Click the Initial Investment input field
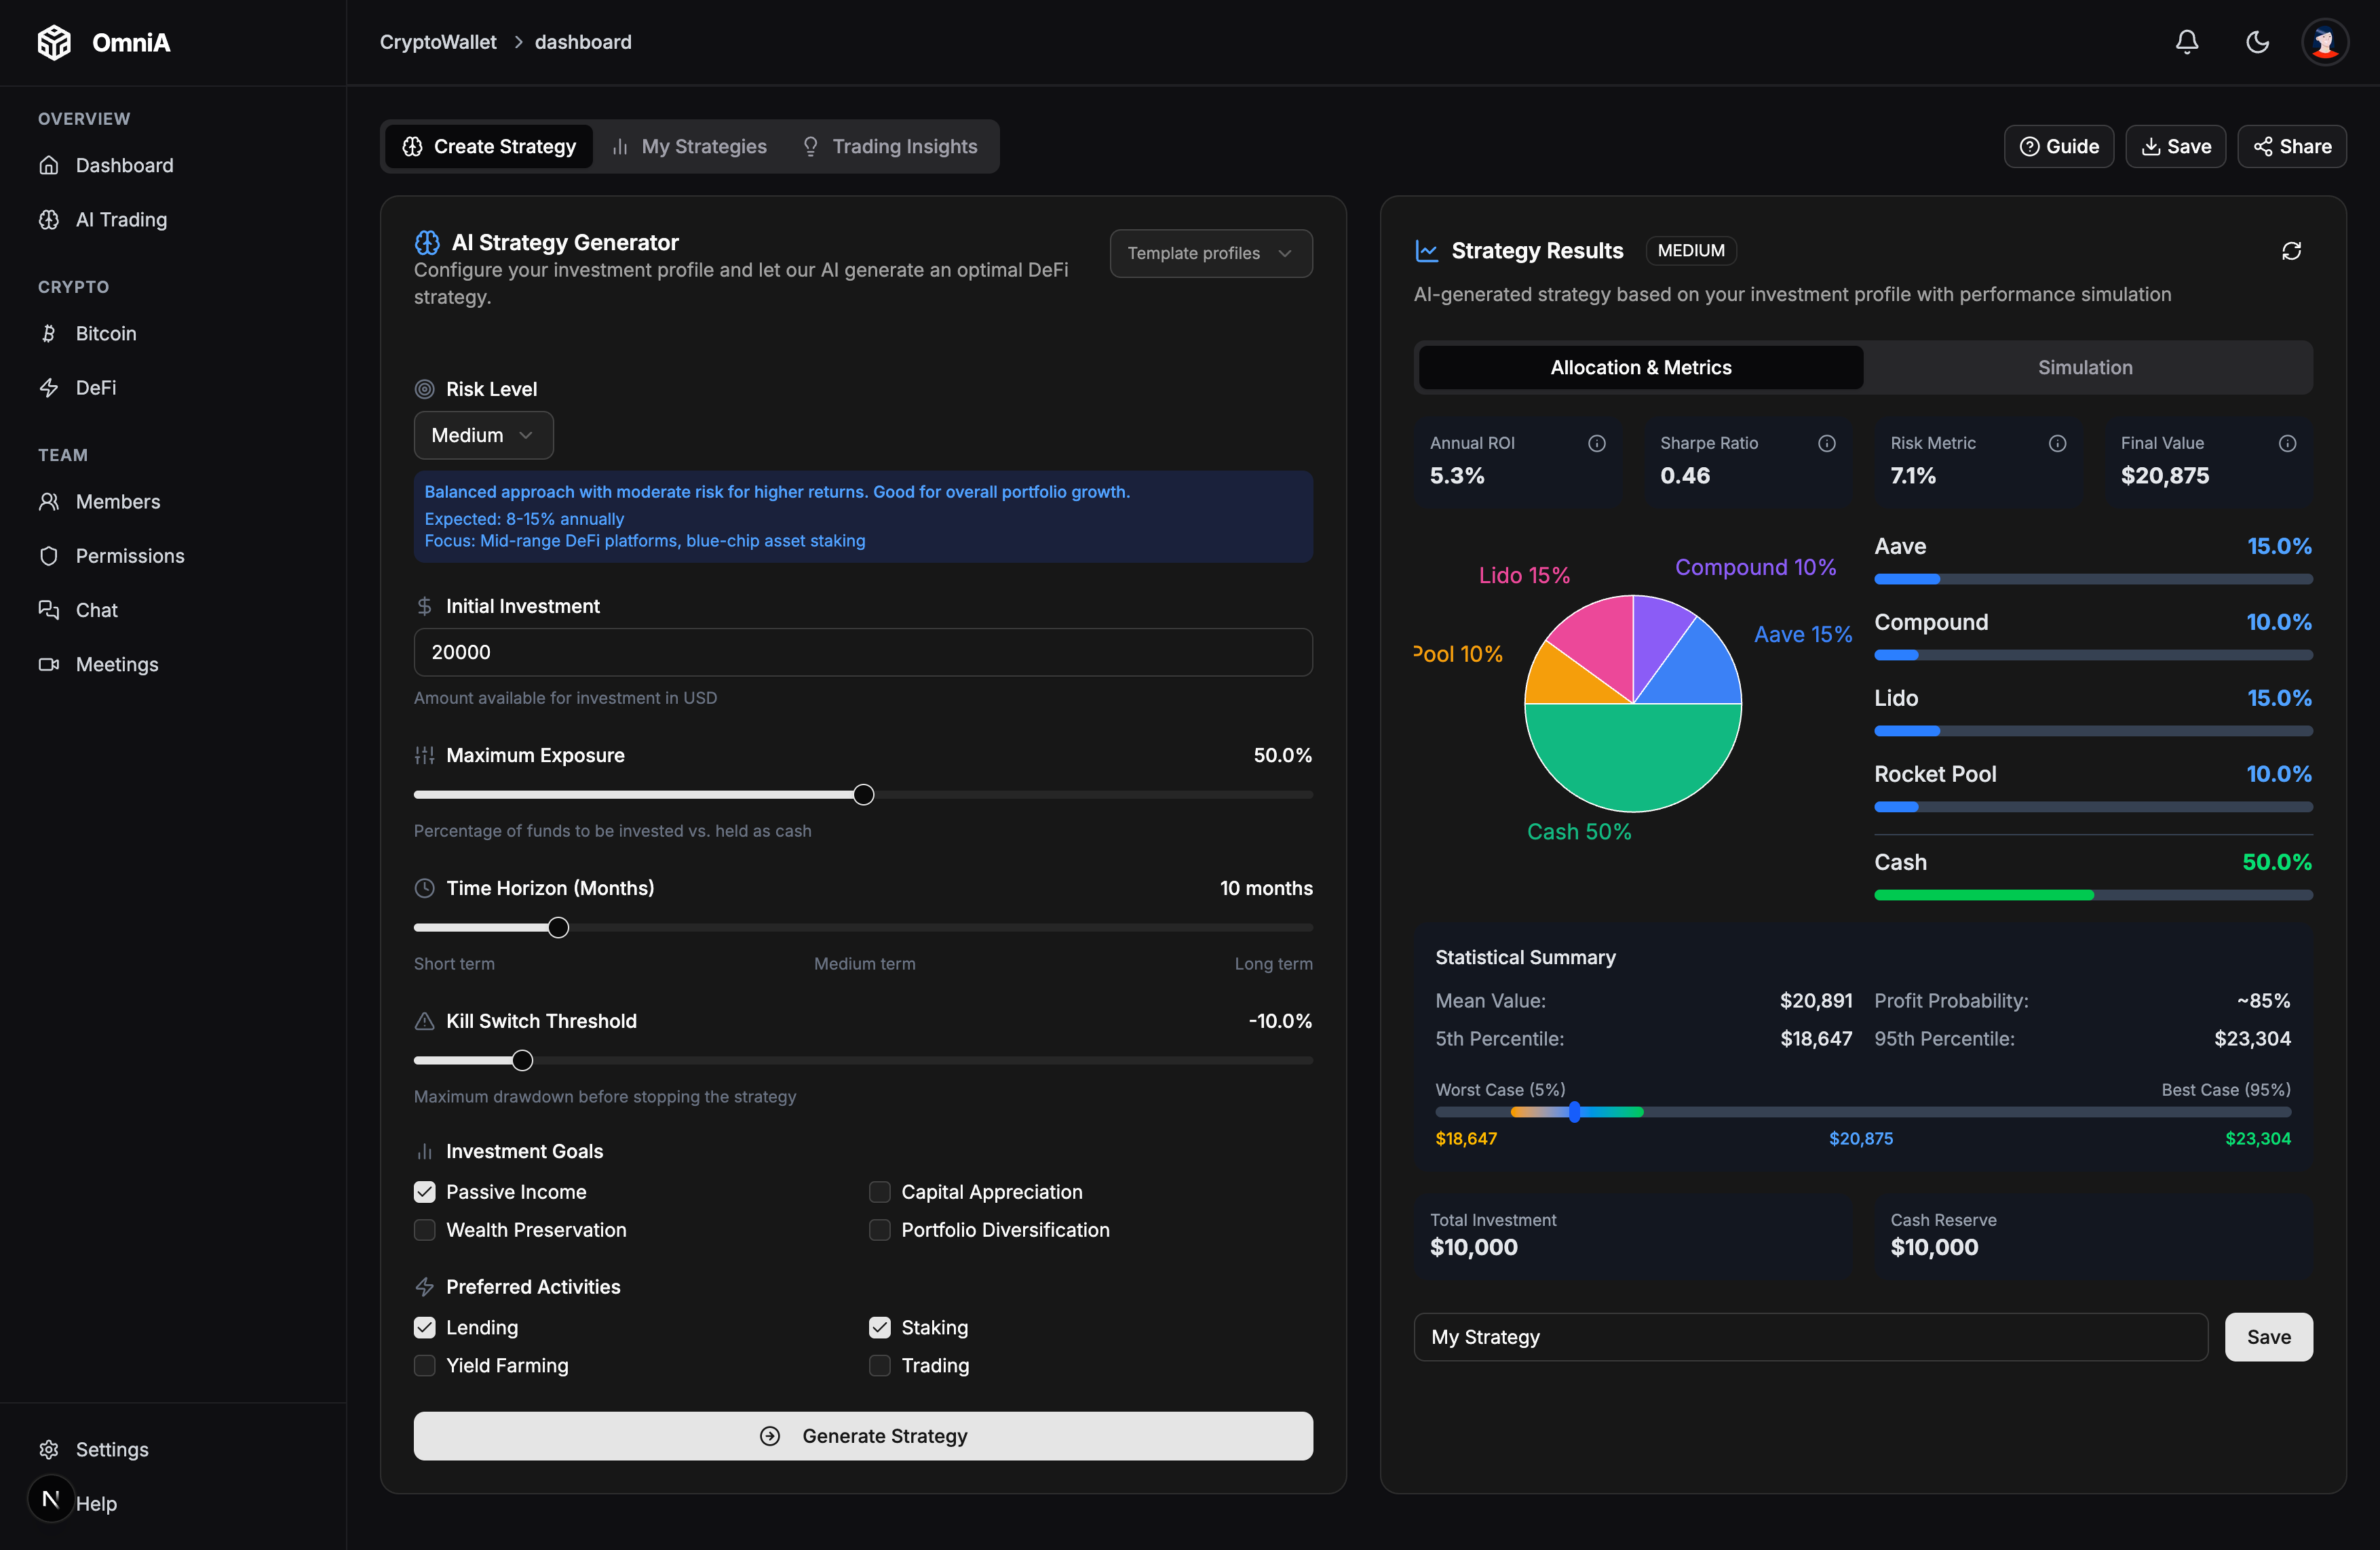Screen dimensions: 2380x1550 click(863, 652)
